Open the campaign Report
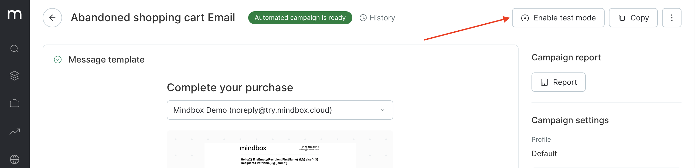Screen dimensions: 695x168 click(x=558, y=82)
